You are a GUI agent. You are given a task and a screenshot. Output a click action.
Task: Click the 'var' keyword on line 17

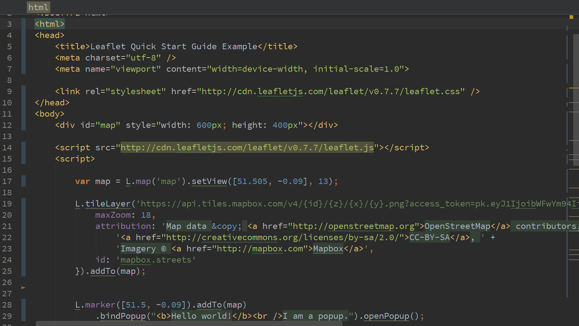pyautogui.click(x=83, y=181)
